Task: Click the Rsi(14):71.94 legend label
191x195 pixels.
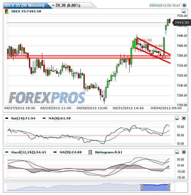Action: point(23,118)
